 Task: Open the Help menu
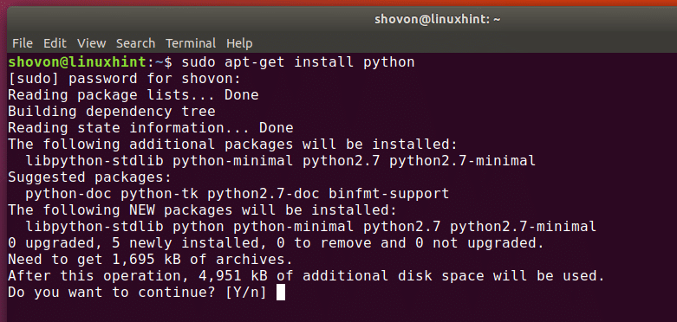[x=239, y=43]
